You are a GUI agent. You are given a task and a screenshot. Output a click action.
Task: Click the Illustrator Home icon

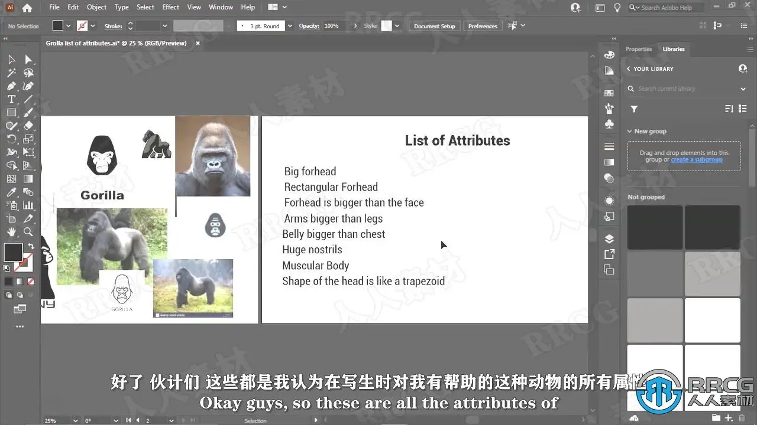coord(27,8)
